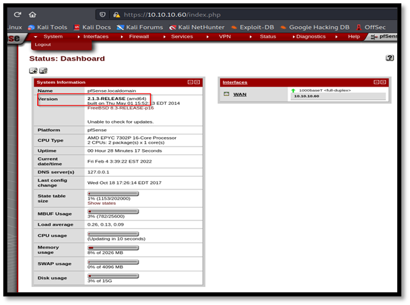The height and width of the screenshot is (305, 410).
Task: Select the load average '0.26, 0.13, 0.09'
Action: [x=106, y=224]
